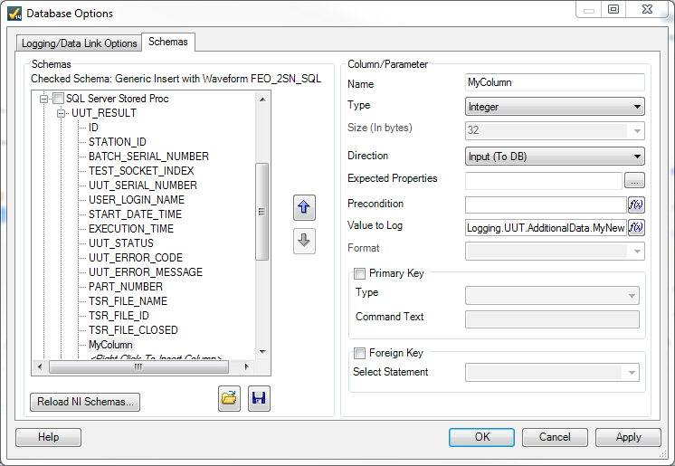
Task: Move selected column down with arrow
Action: [304, 241]
